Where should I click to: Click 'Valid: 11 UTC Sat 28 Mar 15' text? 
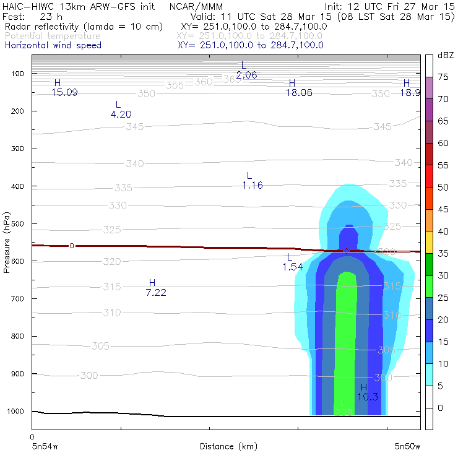262,17
